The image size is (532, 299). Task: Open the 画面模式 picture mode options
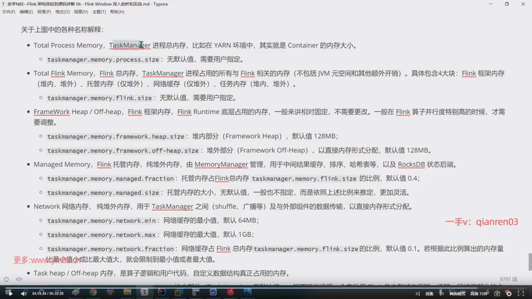(457, 294)
